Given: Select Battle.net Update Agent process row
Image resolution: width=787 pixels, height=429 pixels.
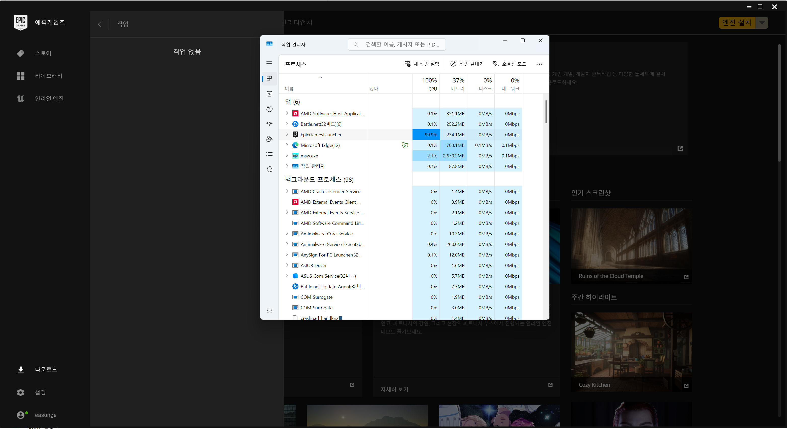Looking at the screenshot, I should [x=401, y=286].
